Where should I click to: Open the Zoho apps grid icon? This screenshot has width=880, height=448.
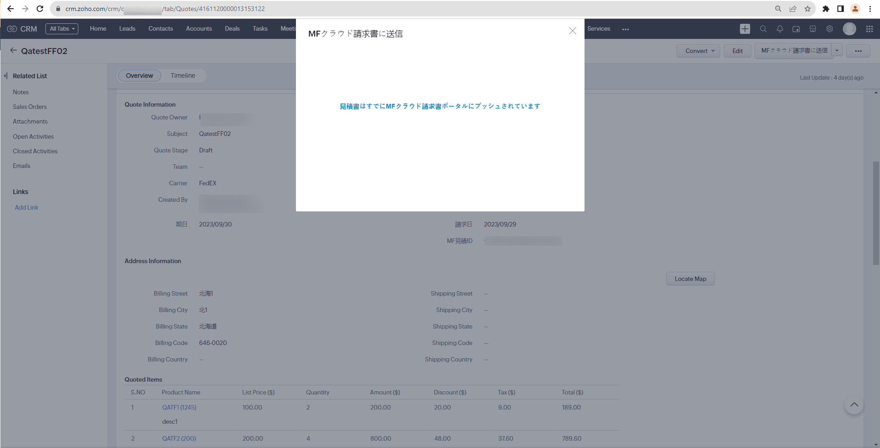(869, 29)
